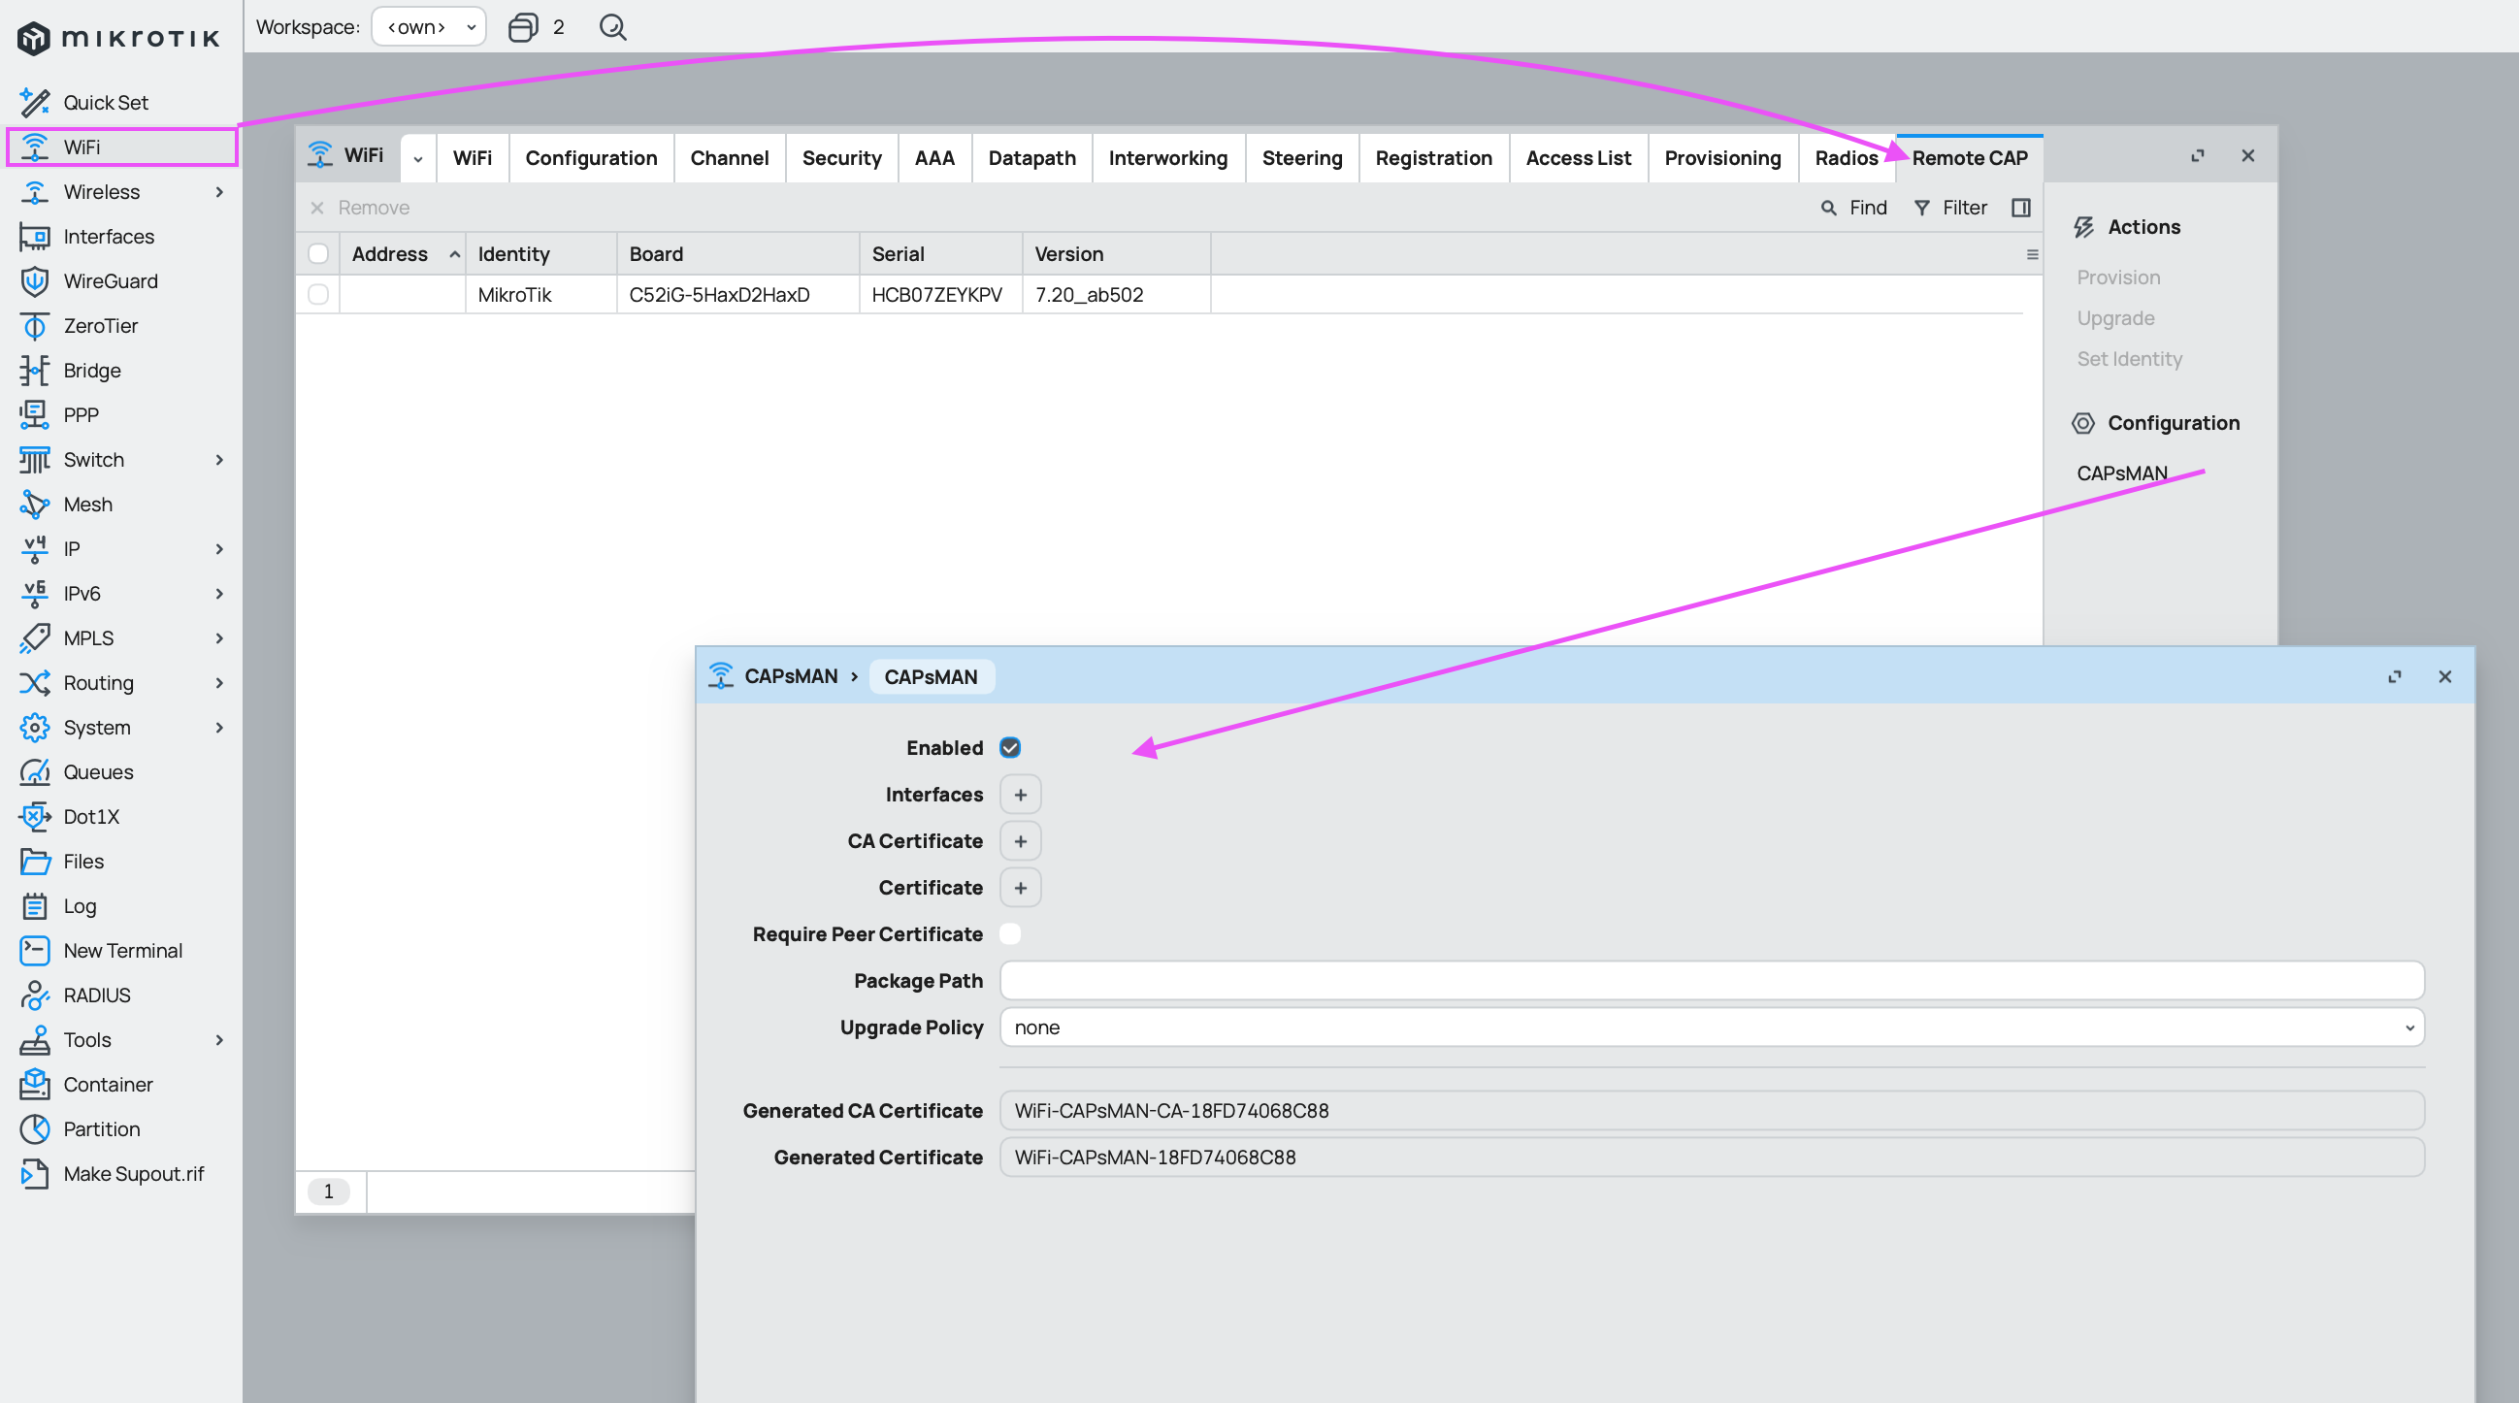Expand the Routing submenu
2519x1403 pixels.
(x=219, y=682)
